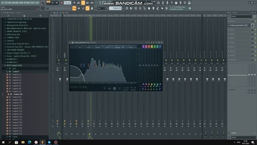Open the browser view icon
This screenshot has width=257, height=145.
(145, 8)
